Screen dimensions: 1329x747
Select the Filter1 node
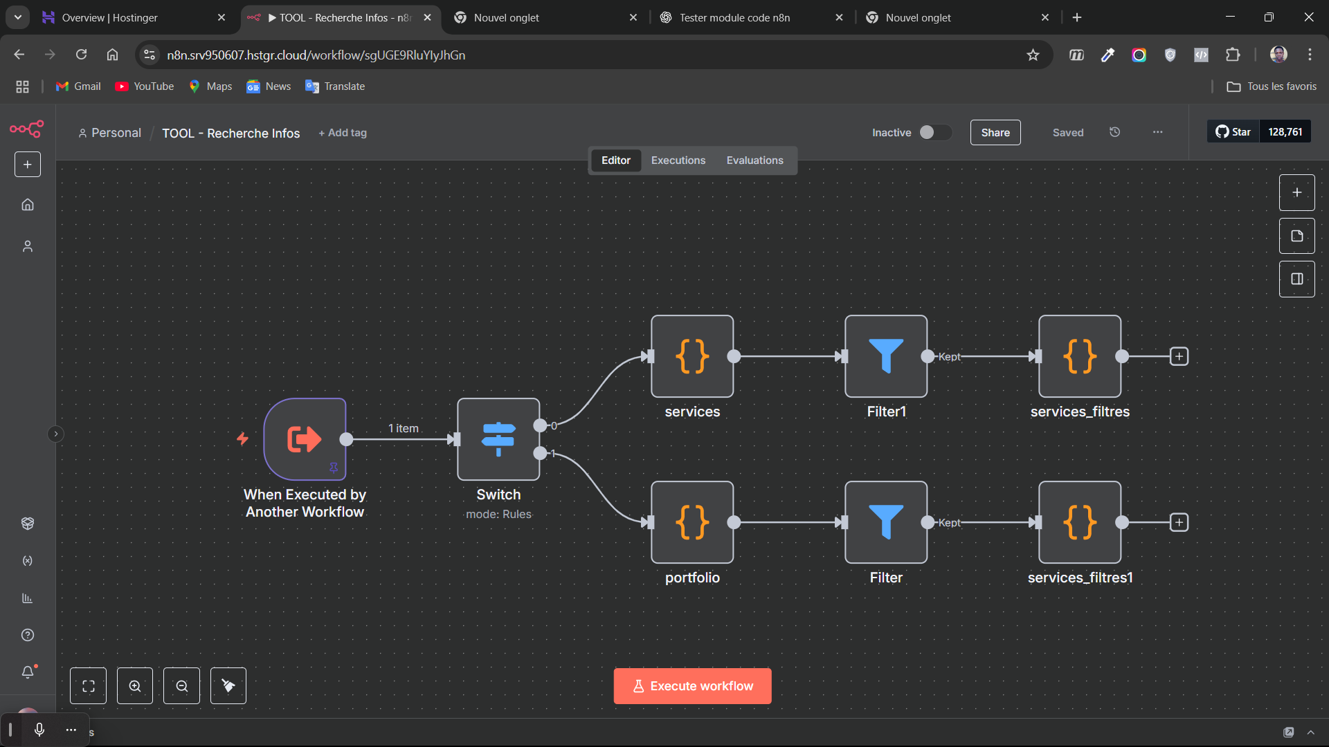pos(886,356)
